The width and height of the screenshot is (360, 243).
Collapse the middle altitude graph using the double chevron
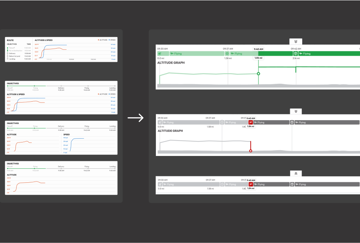296,111
